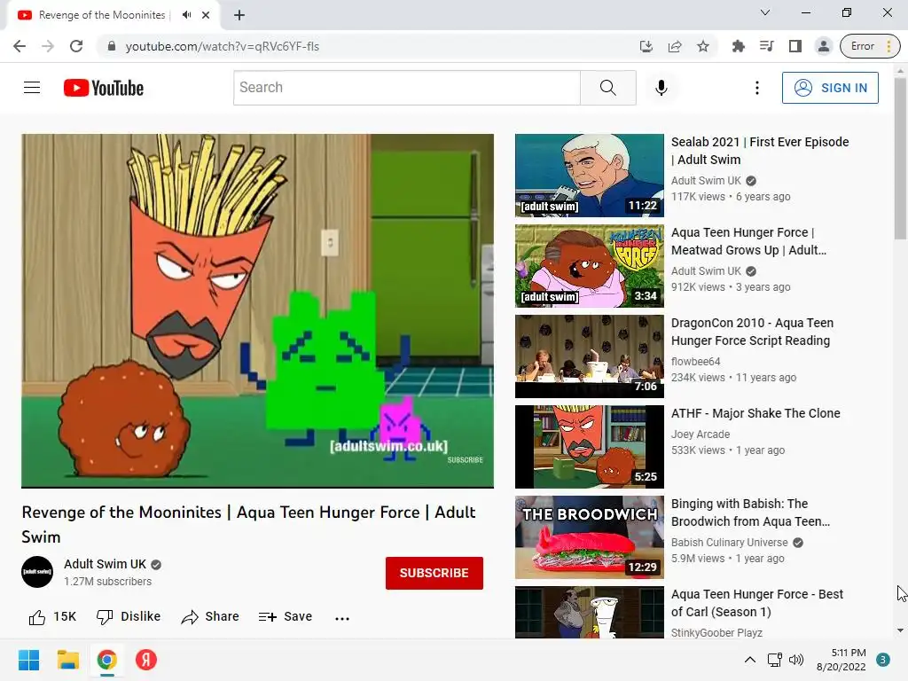Go back with the browser back arrow
This screenshot has width=908, height=681.
20,46
